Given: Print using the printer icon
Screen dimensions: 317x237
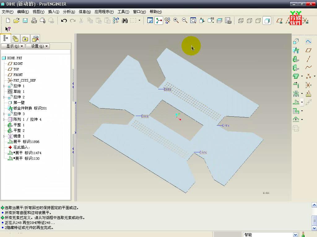Looking at the screenshot, I should tap(34, 20).
